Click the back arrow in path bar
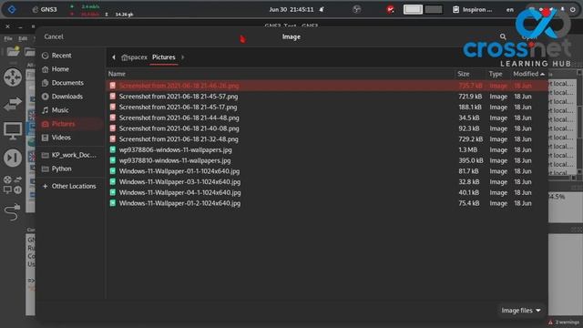Screen dimensions: 583x328 (114, 57)
